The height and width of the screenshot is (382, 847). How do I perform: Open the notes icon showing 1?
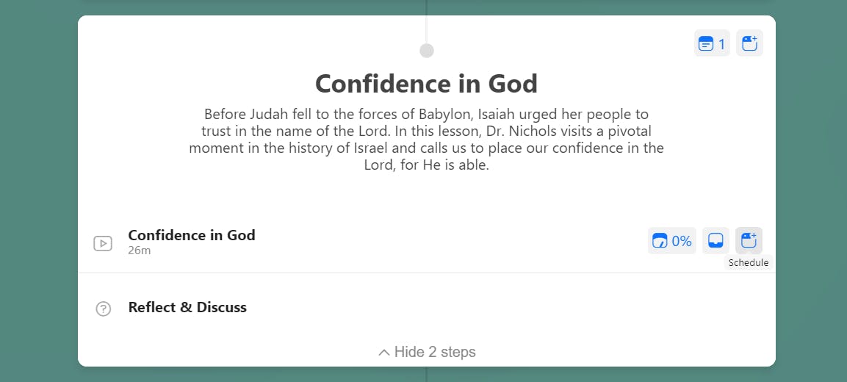click(711, 43)
